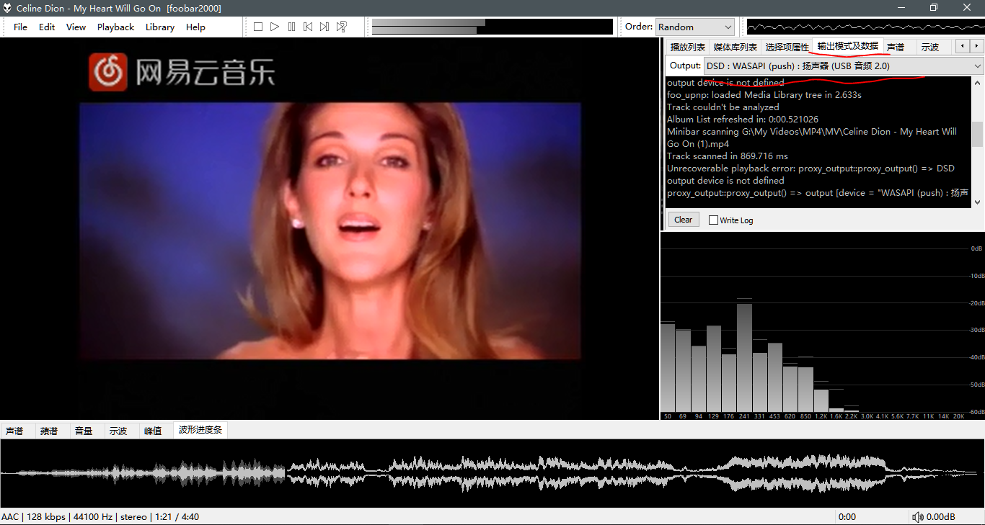Click the speaker volume icon in status bar
The width and height of the screenshot is (985, 525).
click(918, 517)
